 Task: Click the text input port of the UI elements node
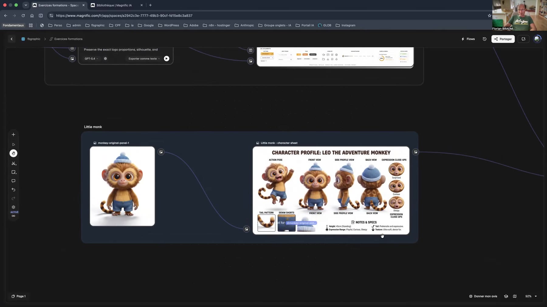251,50
